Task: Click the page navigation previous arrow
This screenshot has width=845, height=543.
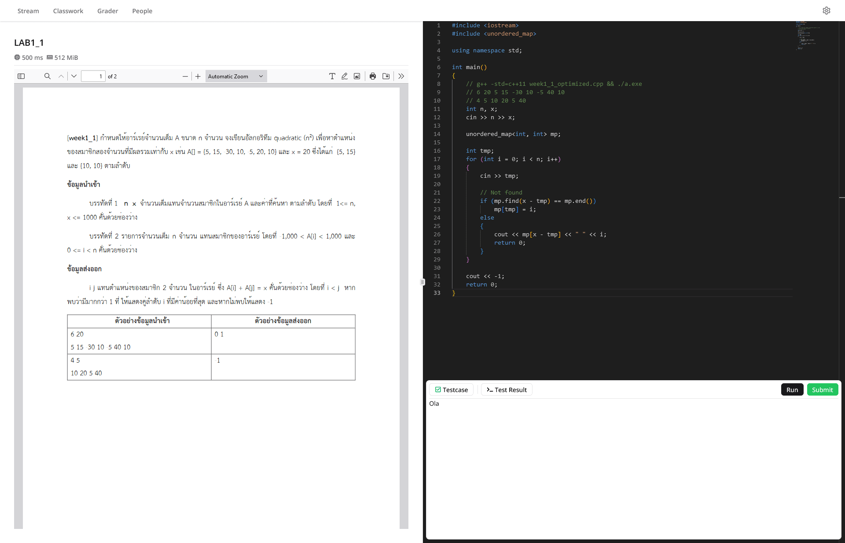Action: pyautogui.click(x=60, y=76)
